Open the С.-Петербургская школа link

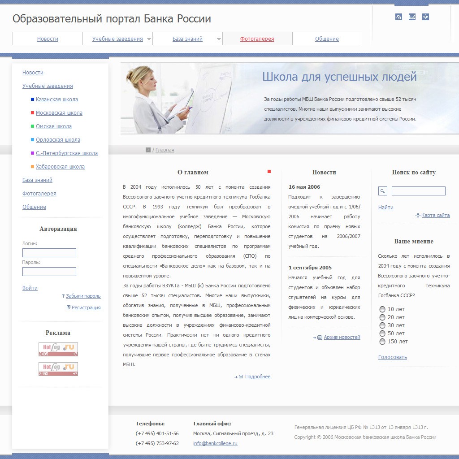click(67, 153)
